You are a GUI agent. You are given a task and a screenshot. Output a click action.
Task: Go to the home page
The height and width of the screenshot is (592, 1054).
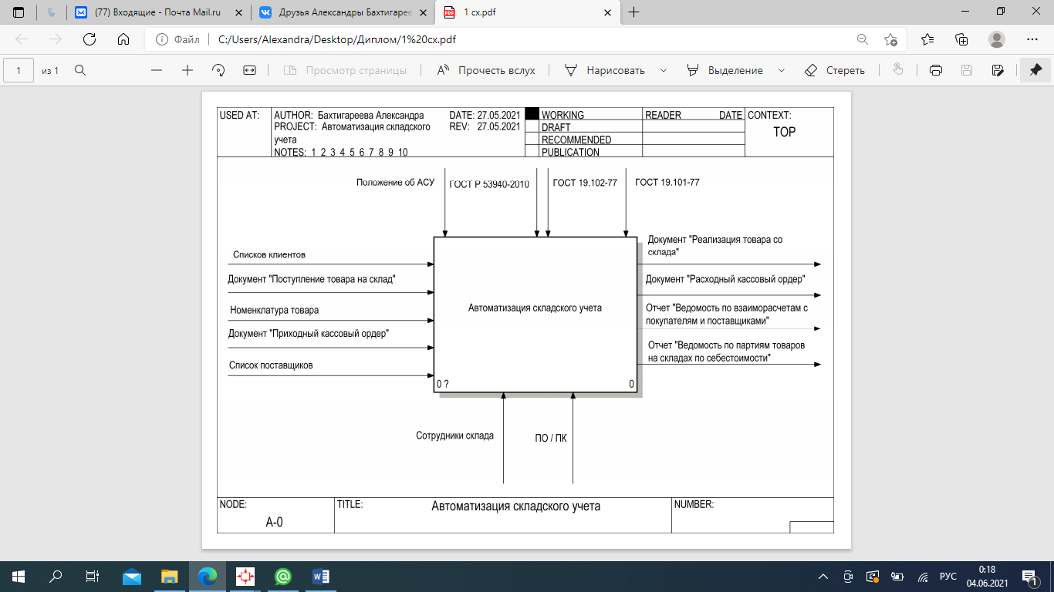123,39
